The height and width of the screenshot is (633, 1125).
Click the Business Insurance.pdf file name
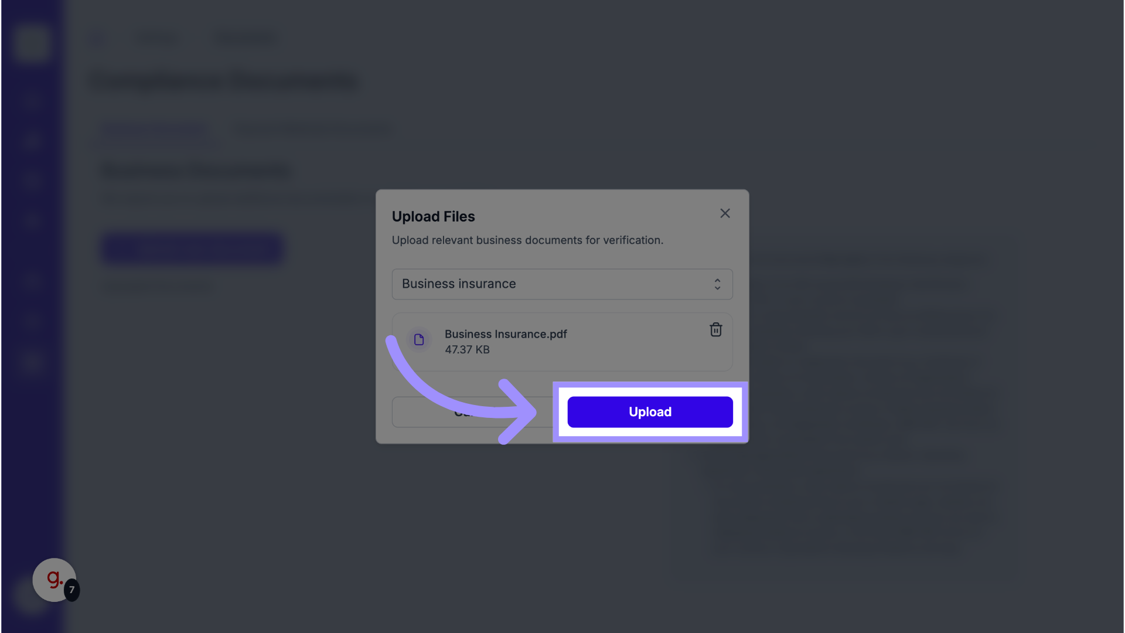pos(505,334)
